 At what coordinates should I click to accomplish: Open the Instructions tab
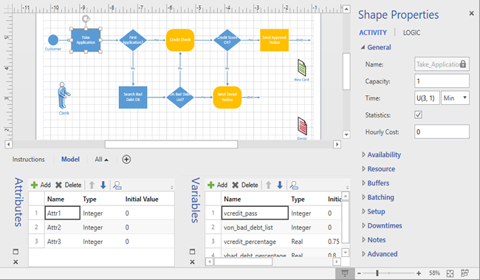coord(29,160)
